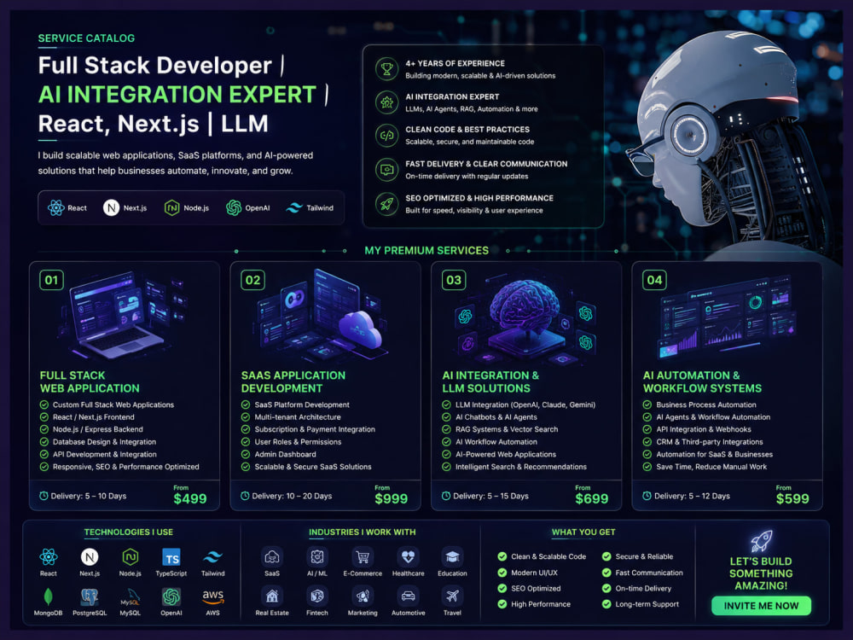Click the cloud illustration on SaaS card
This screenshot has height=640, width=853.
coord(360,329)
